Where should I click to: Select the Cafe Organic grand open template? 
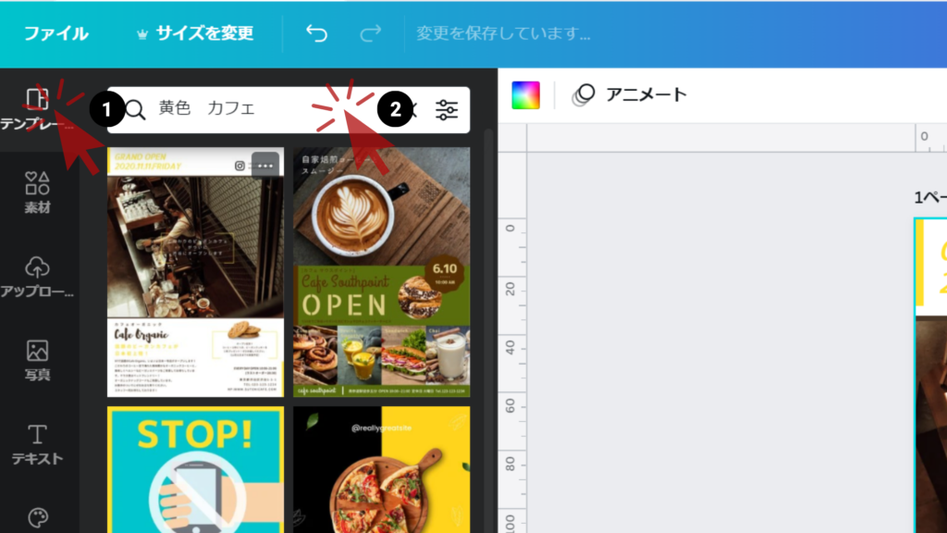click(195, 272)
